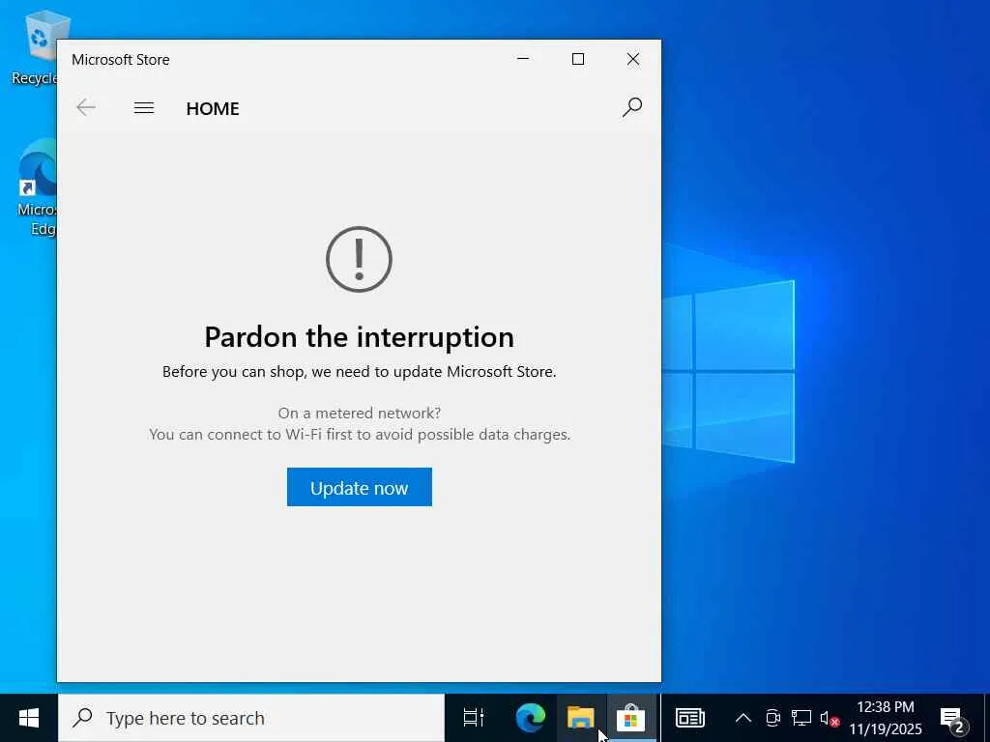Select the Microsoft Edge desktop shortcut
Image resolution: width=990 pixels, height=742 pixels.
coord(37,187)
